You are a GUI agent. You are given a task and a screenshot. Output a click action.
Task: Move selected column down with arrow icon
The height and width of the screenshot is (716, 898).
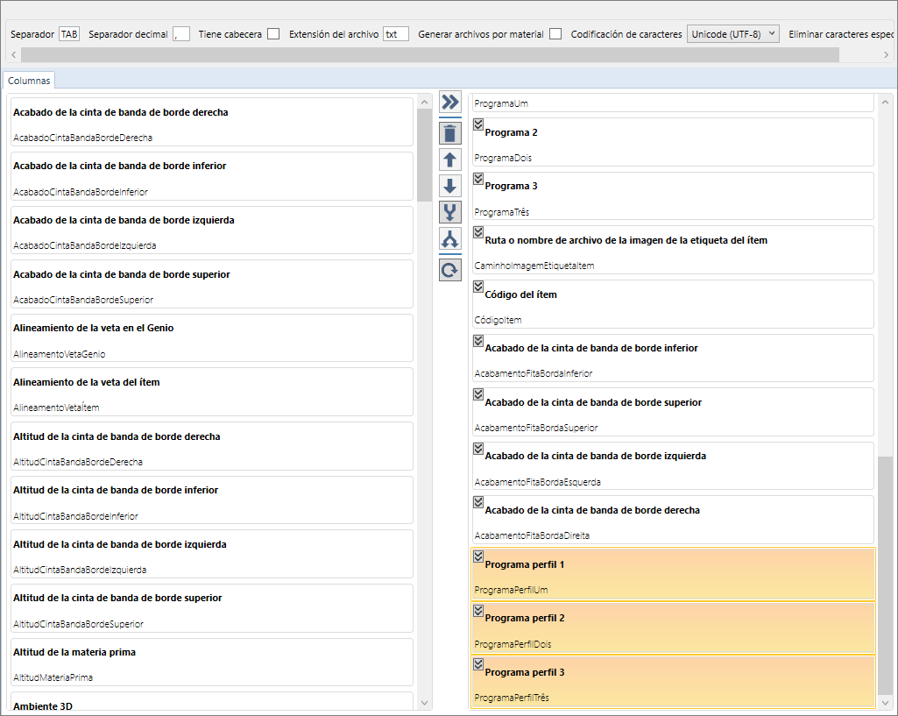tap(450, 186)
